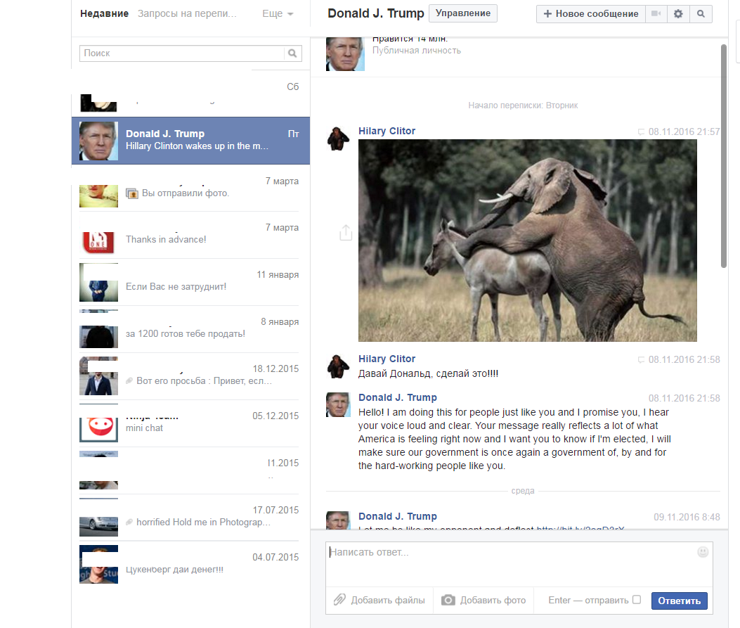Click the message 'Давай Дональд, сделай это!!!!'

tap(428, 373)
